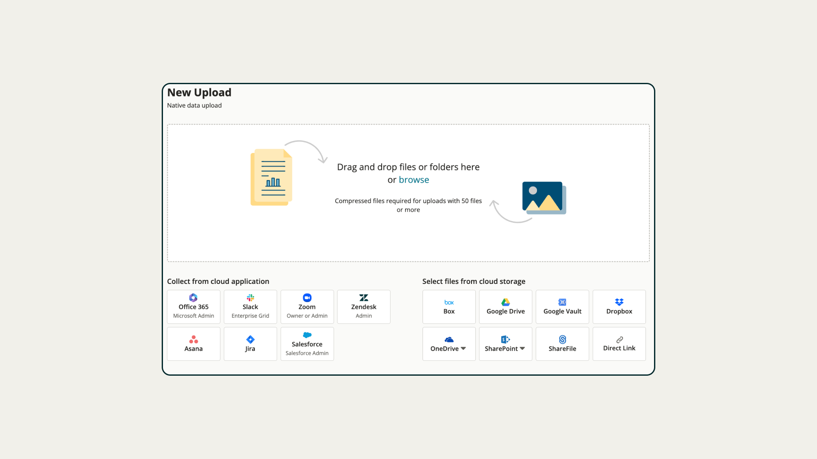
Task: Select the ShareFile storage option
Action: (x=562, y=344)
